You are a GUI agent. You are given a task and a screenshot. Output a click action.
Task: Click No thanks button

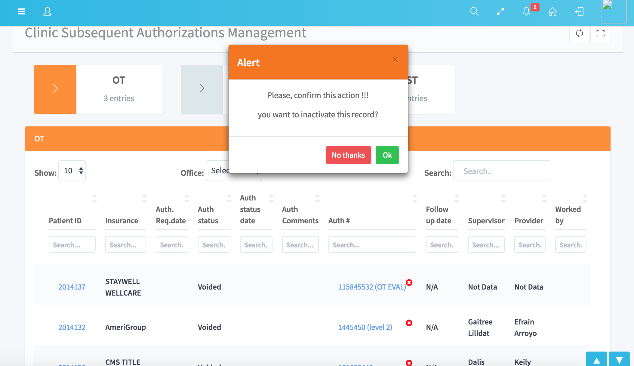coord(348,155)
